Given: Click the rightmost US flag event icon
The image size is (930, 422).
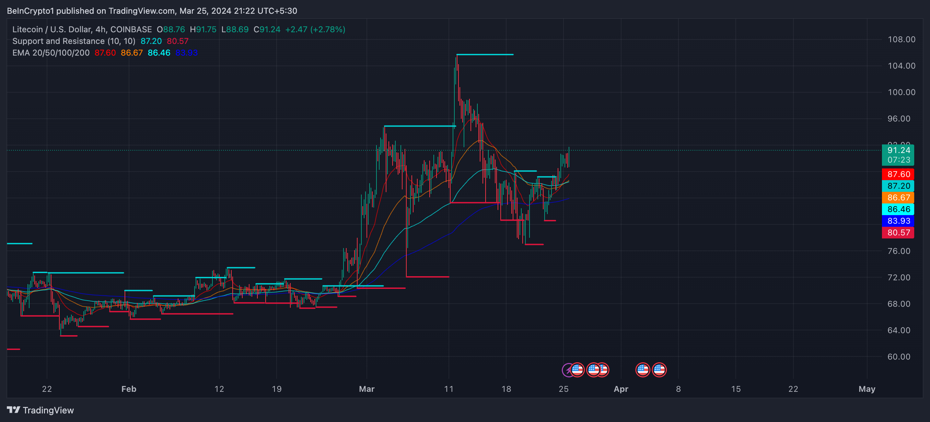Looking at the screenshot, I should 659,370.
